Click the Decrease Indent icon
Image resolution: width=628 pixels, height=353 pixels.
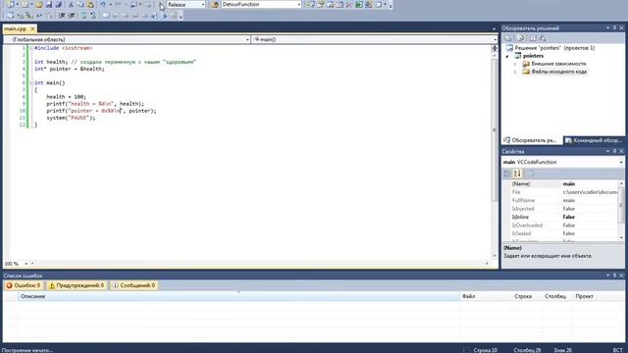point(62,16)
